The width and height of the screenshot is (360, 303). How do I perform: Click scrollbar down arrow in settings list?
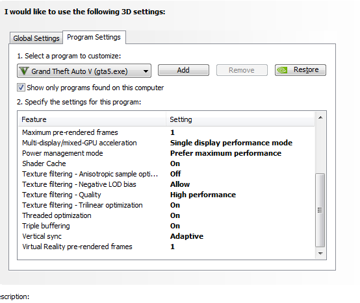click(320, 254)
